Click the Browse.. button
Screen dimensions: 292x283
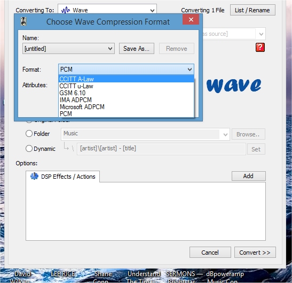point(248,134)
